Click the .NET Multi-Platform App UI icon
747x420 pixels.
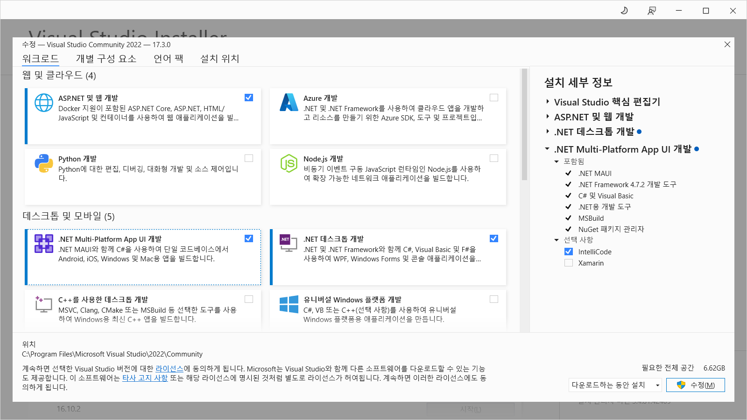point(44,244)
